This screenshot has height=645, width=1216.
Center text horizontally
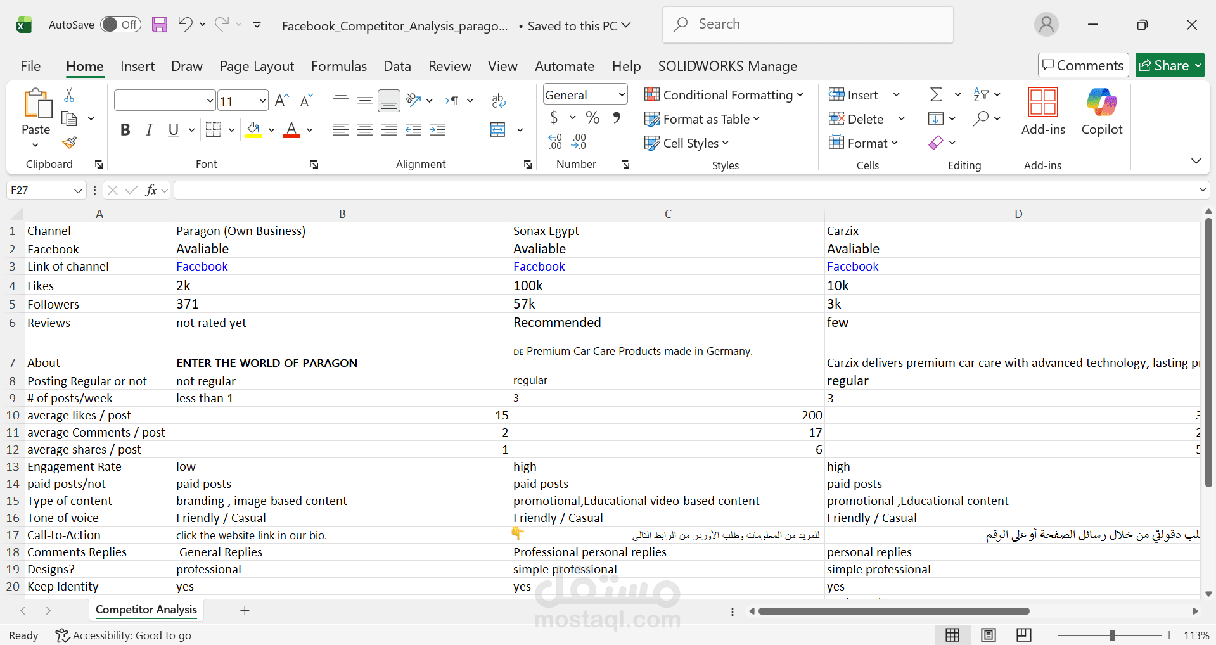point(365,130)
